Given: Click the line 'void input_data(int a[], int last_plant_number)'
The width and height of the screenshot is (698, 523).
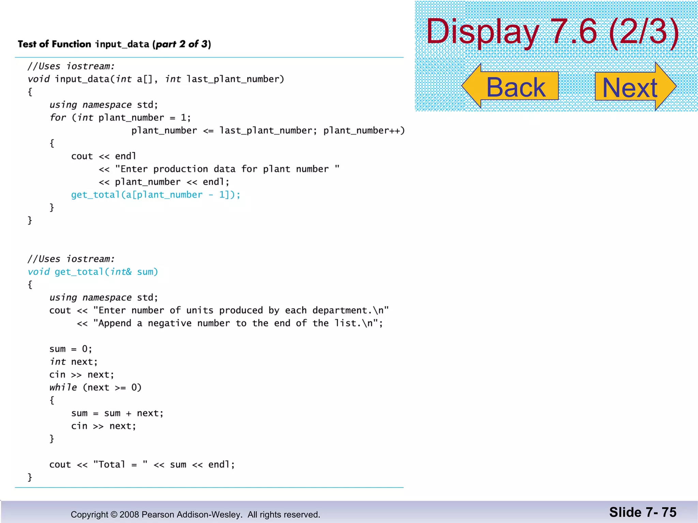Looking at the screenshot, I should tap(156, 79).
